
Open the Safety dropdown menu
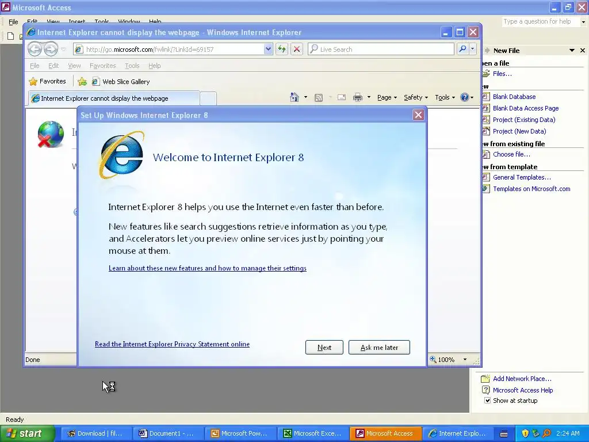pos(416,97)
